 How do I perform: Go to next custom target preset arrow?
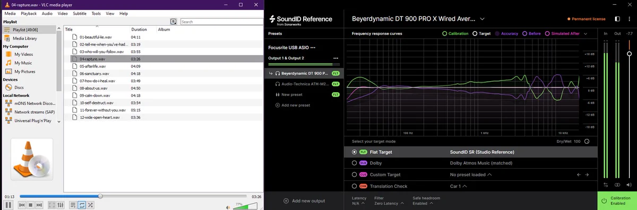point(587,174)
